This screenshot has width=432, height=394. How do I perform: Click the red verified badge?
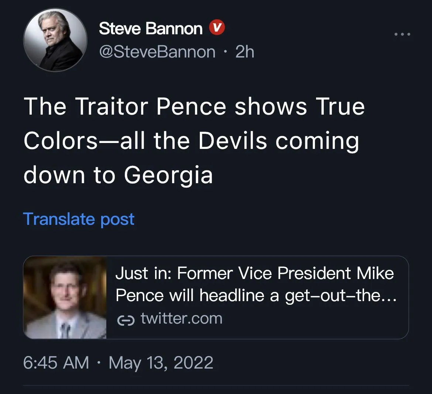coord(217,28)
